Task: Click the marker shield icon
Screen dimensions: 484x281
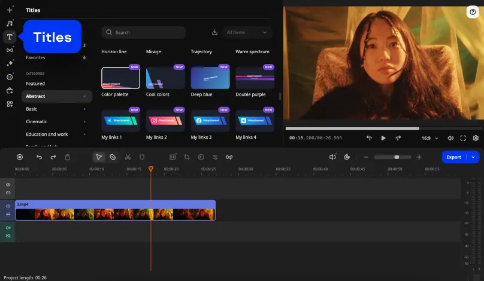Action: click(142, 157)
